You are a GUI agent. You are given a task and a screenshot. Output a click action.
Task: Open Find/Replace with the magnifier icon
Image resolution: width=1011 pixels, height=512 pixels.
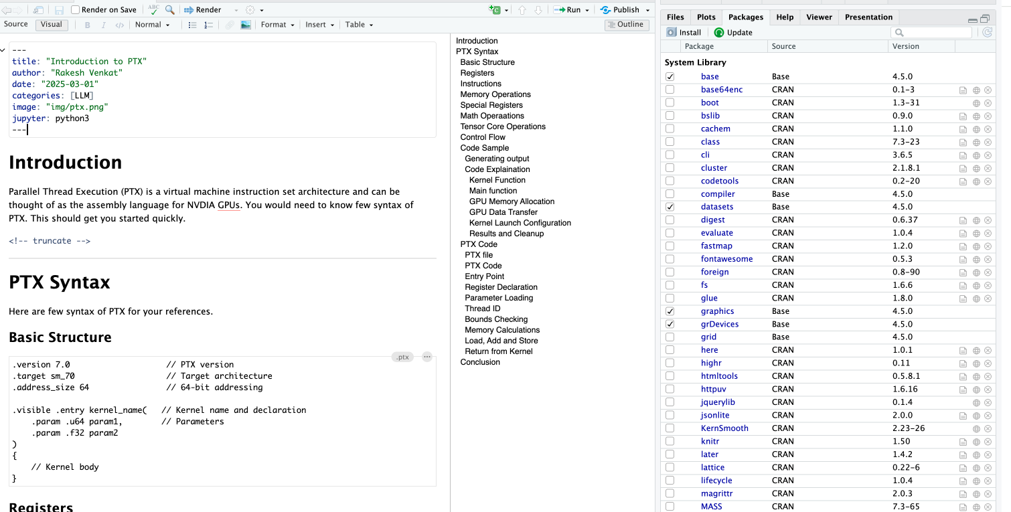(170, 9)
